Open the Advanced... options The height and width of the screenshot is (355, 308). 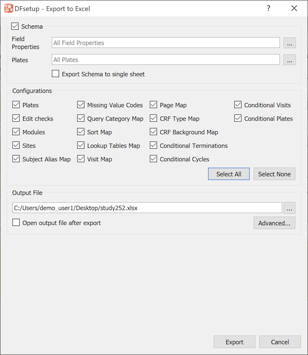[274, 223]
